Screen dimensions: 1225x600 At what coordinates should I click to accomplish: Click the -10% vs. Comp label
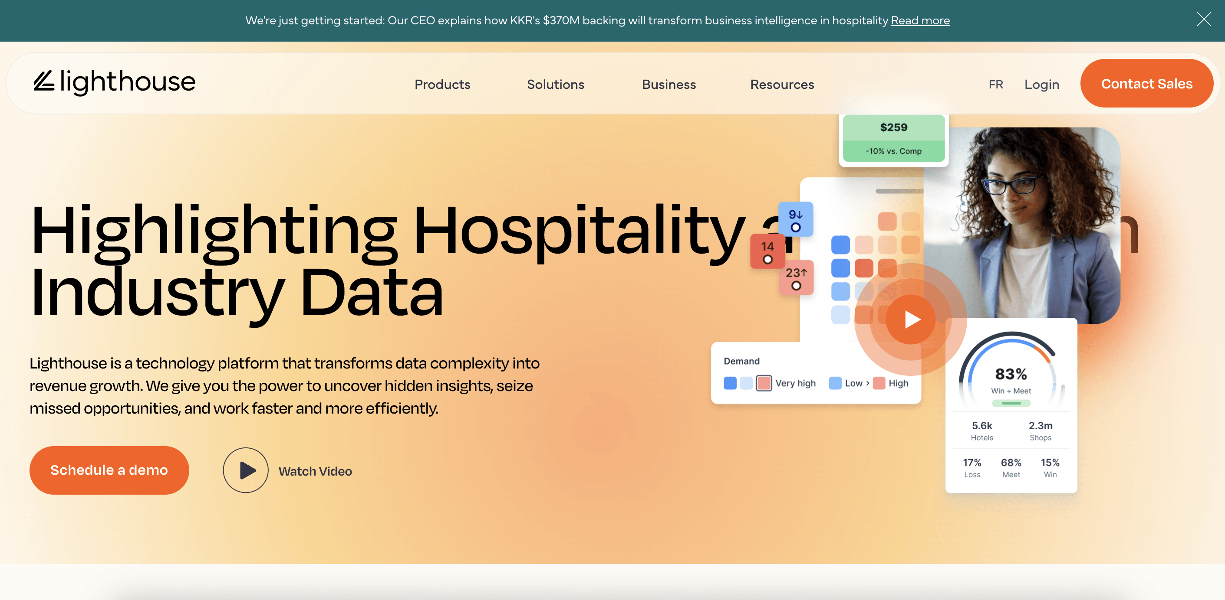coord(893,151)
